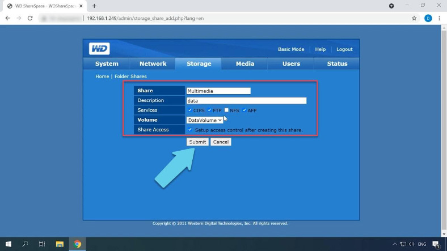Open the volume tray icon
This screenshot has width=447, height=251.
point(411,244)
